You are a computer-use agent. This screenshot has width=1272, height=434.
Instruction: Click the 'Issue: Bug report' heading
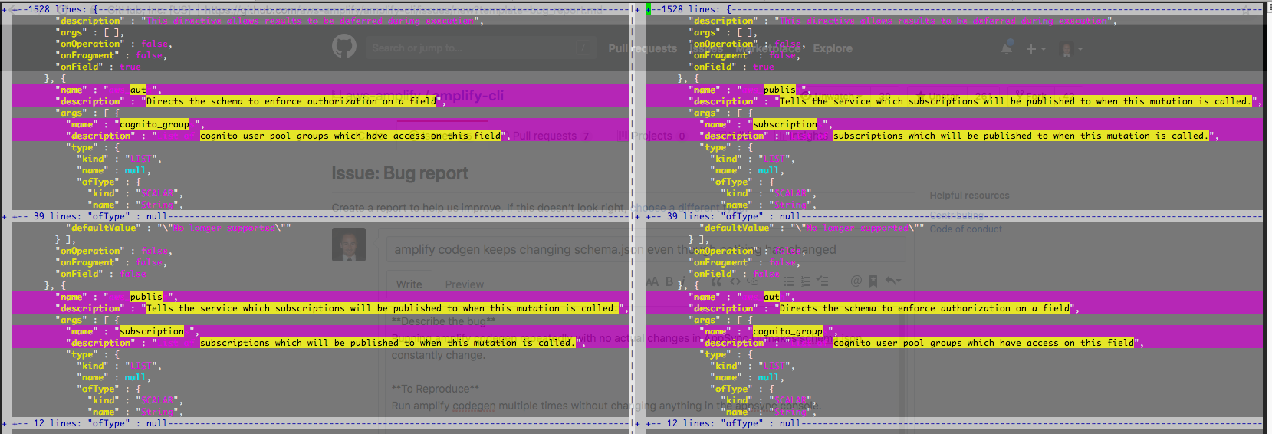[x=399, y=173]
